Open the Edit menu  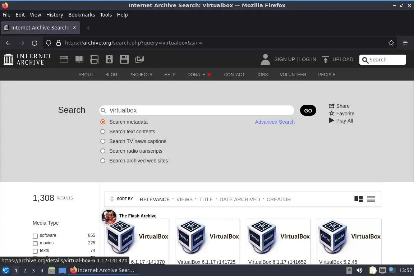pos(20,15)
